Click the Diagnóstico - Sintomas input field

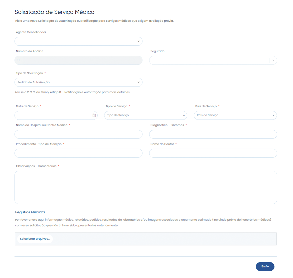pyautogui.click(x=213, y=134)
